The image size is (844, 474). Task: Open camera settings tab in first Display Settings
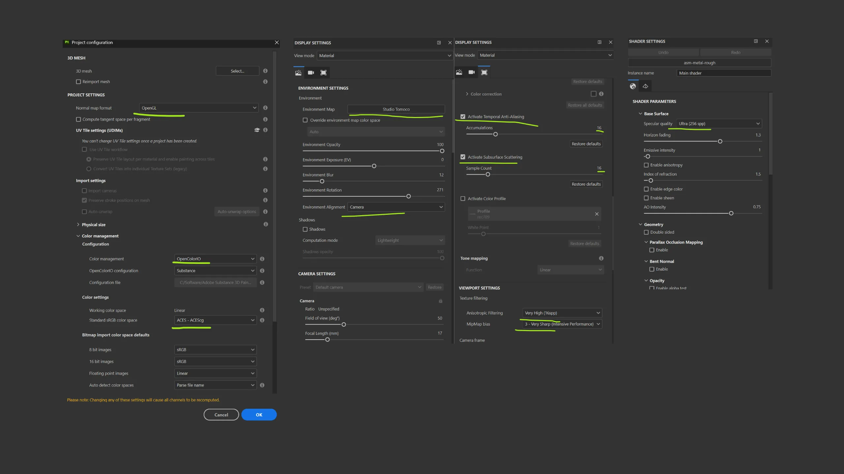point(311,73)
